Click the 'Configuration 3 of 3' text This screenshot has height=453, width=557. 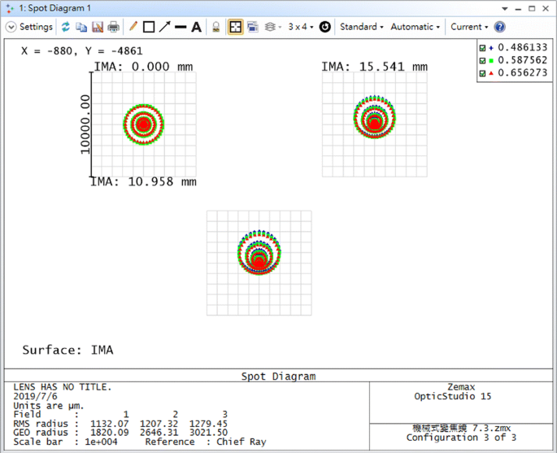pyautogui.click(x=461, y=438)
